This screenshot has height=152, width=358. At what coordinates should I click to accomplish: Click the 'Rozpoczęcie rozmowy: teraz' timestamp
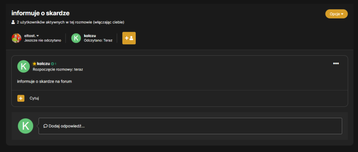pos(58,69)
